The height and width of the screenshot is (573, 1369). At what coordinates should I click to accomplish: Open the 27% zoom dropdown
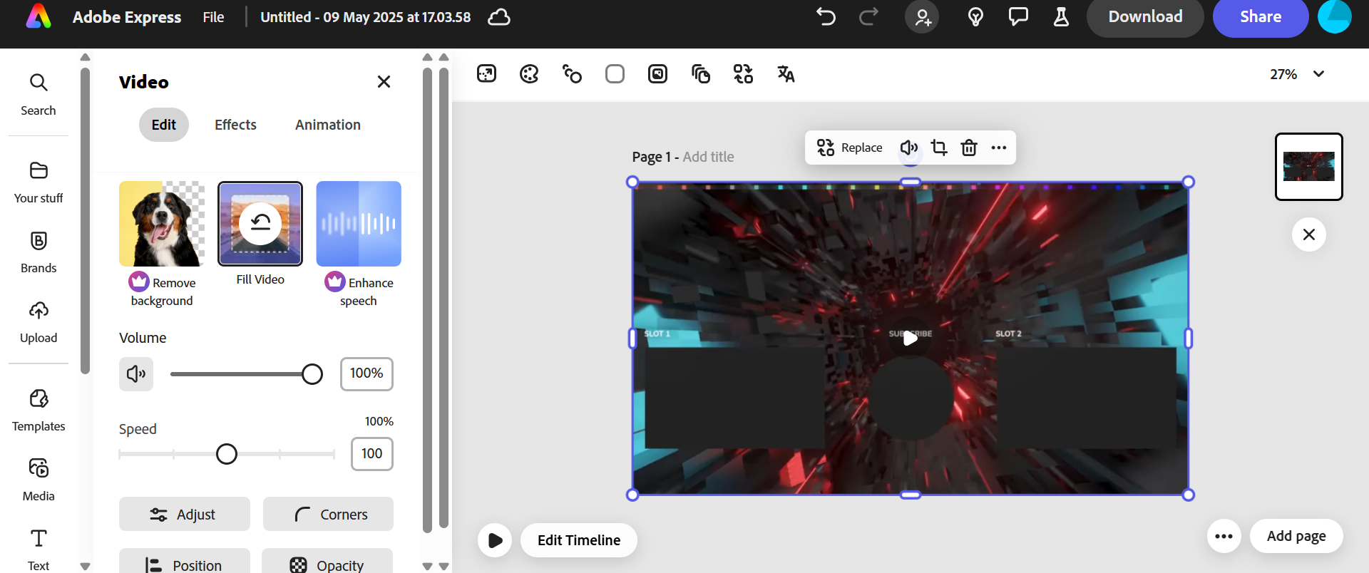click(x=1297, y=74)
